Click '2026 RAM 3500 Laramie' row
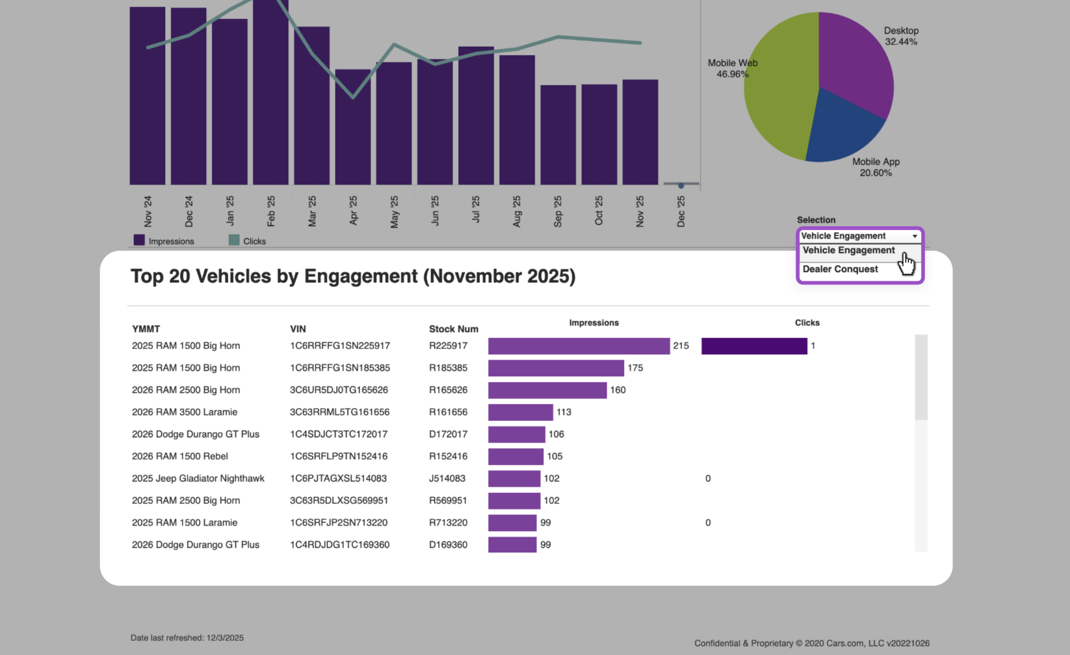 [185, 412]
